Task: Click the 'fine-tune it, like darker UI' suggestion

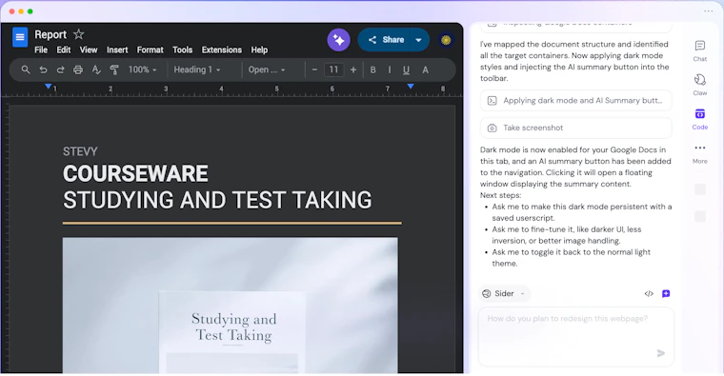Action: click(x=567, y=235)
